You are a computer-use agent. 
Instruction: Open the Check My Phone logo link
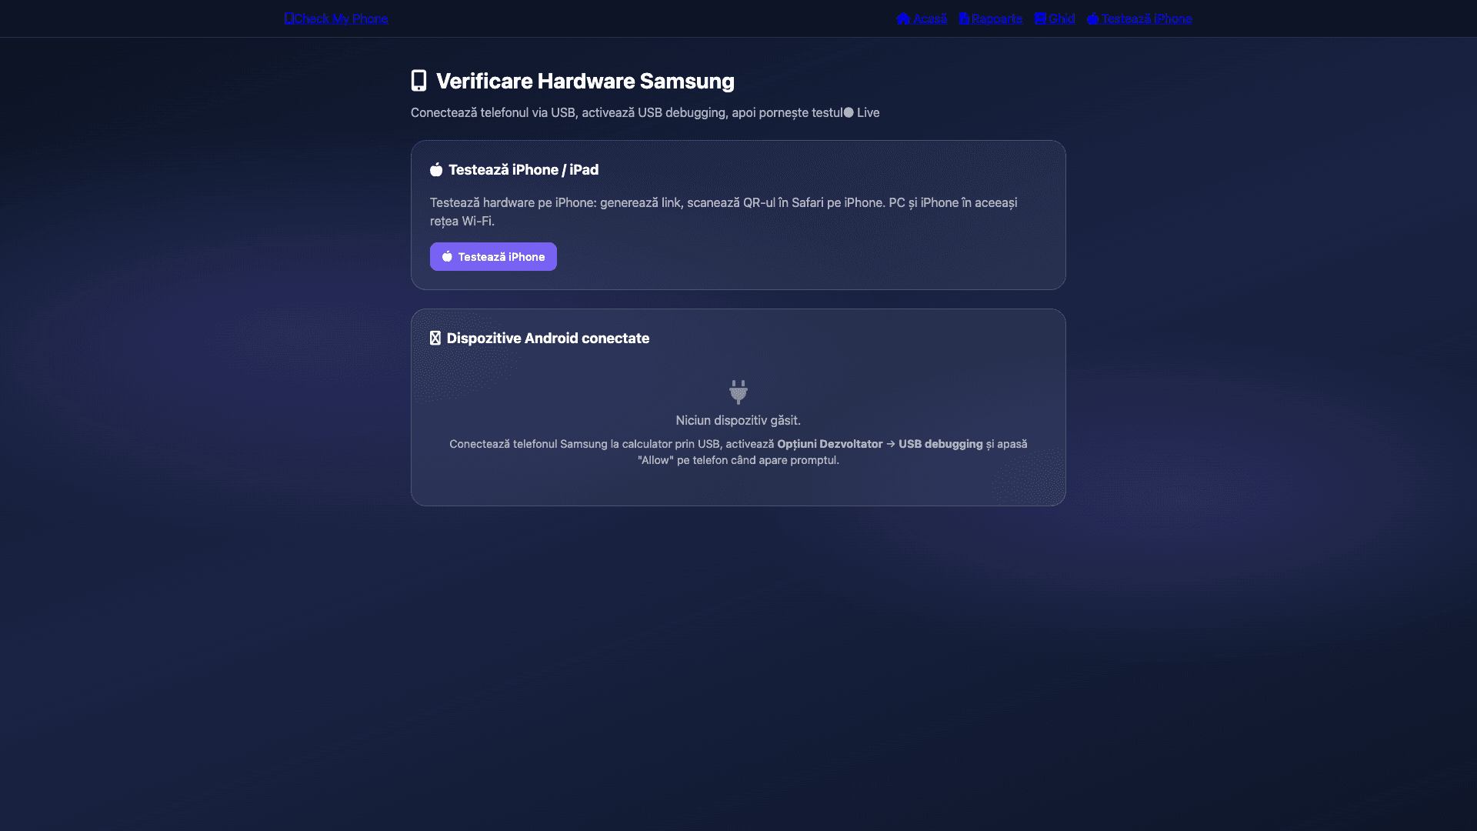pyautogui.click(x=336, y=18)
